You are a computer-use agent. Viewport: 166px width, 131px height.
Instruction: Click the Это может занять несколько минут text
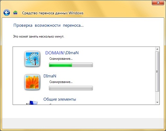click(39, 36)
